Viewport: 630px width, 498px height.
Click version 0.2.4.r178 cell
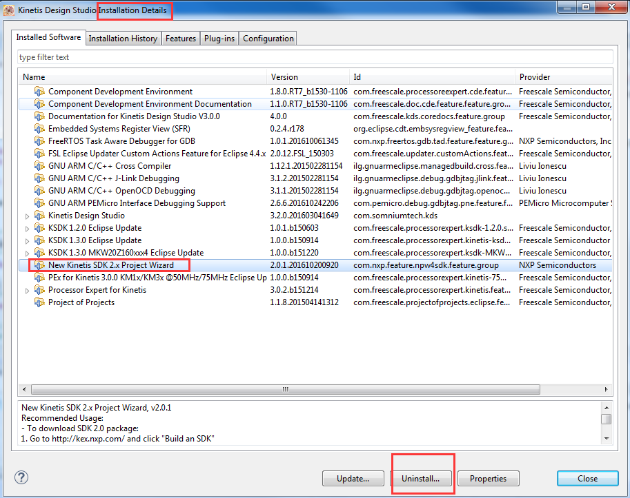(287, 129)
